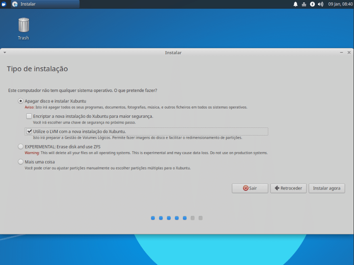Open the network connection tray icon
This screenshot has width=354, height=265.
(x=304, y=4)
